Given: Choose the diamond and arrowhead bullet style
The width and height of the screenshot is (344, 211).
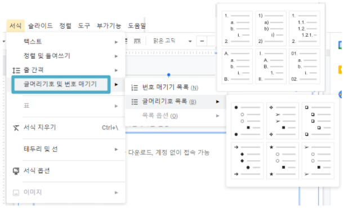Looking at the screenshot, I should [x=283, y=121].
